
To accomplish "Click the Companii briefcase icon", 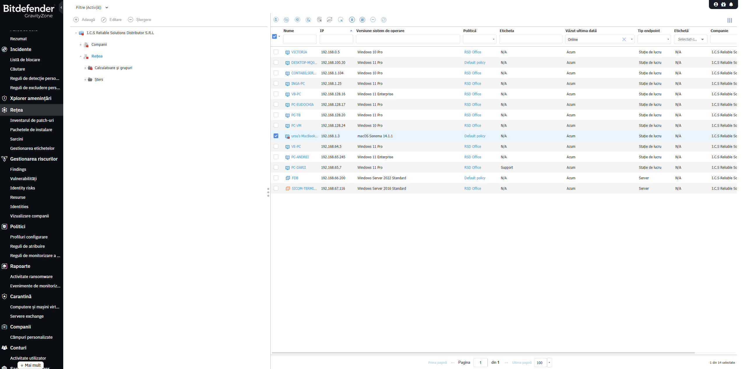I will point(4,327).
